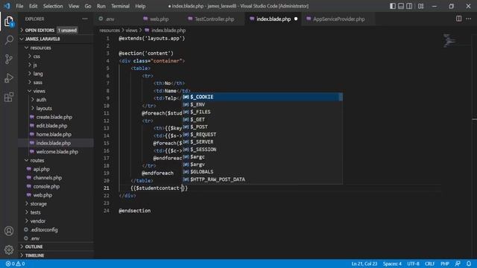The width and height of the screenshot is (477, 268).
Task: Open the File menu
Action: pyautogui.click(x=19, y=6)
